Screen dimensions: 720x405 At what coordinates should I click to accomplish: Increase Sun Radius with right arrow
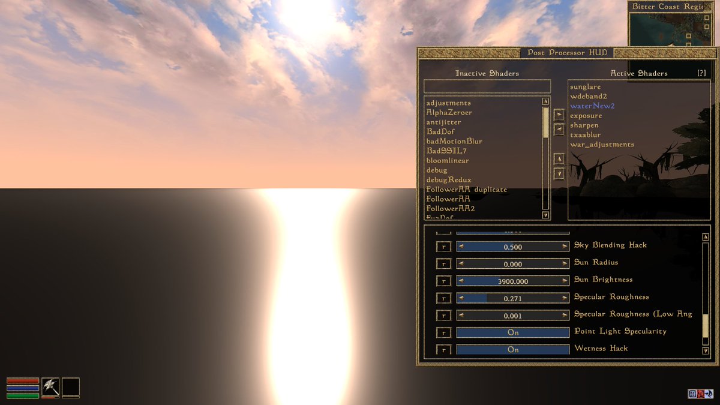565,263
